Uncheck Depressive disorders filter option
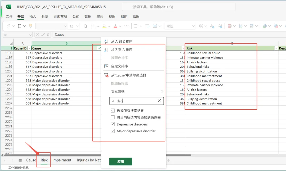 click(x=113, y=124)
